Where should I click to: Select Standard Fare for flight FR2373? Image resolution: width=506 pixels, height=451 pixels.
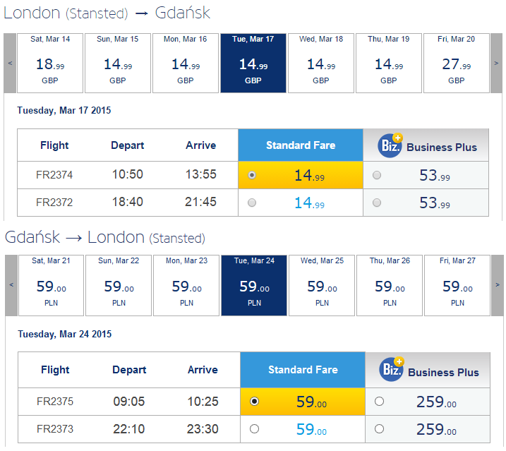tap(254, 428)
